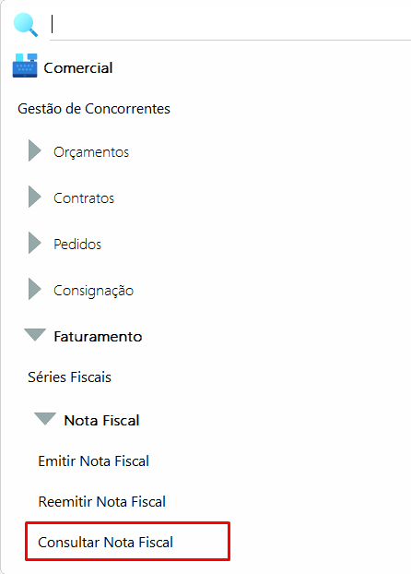Open Séries Fiscais
The width and height of the screenshot is (411, 574).
tap(69, 377)
